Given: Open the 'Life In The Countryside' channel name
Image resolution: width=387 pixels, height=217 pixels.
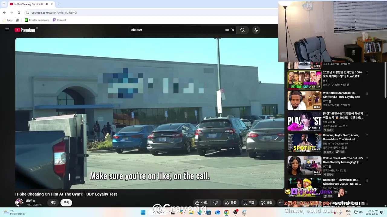Looking at the screenshot, I should (335, 144).
